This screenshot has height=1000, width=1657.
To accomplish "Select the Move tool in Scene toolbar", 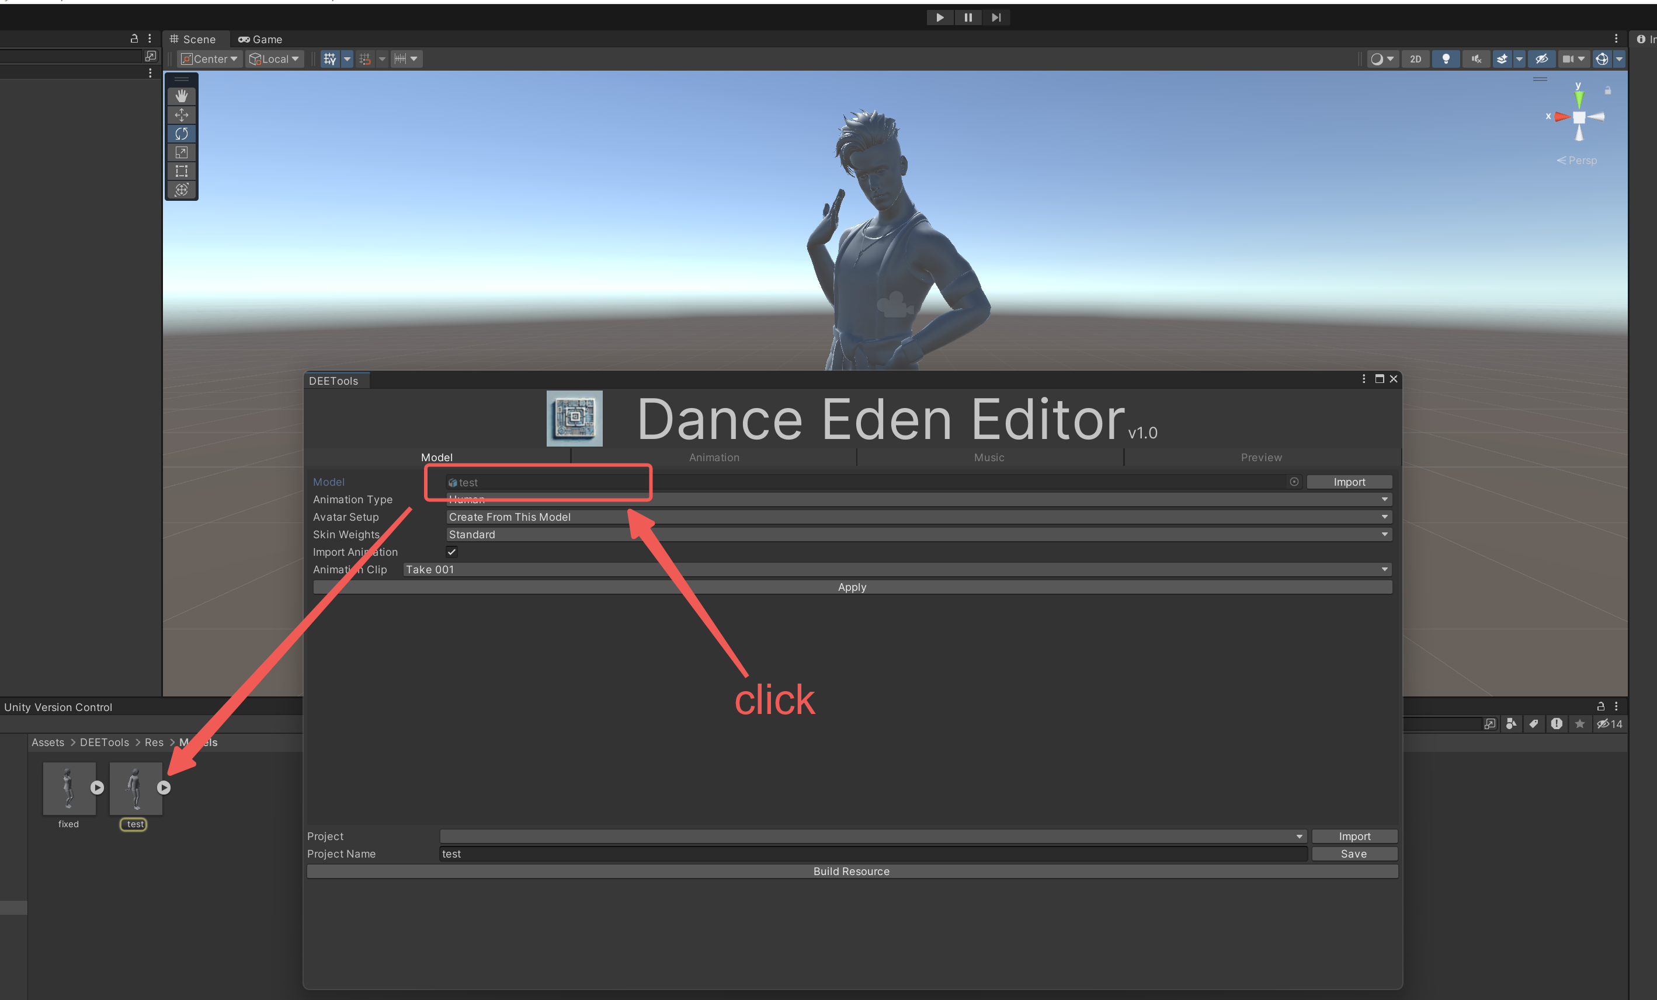I will coord(182,115).
